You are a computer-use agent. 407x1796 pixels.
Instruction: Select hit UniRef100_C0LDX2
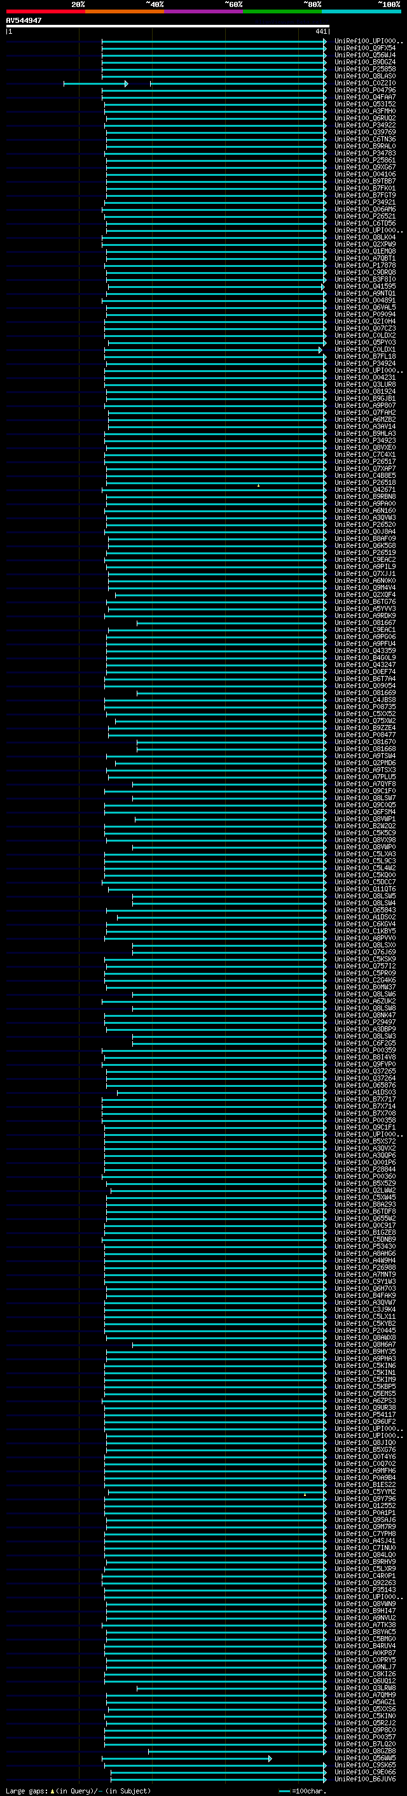point(365,335)
